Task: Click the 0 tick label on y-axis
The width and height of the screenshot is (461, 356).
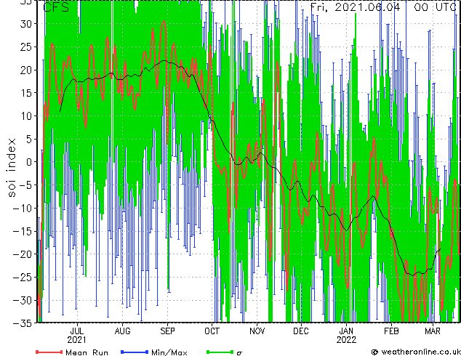Action: tap(29, 162)
